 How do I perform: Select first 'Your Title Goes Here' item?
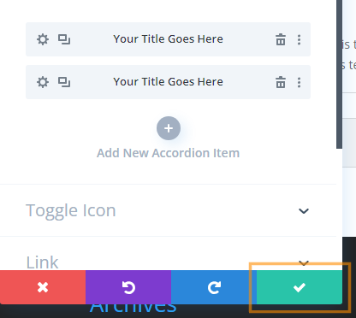point(168,39)
